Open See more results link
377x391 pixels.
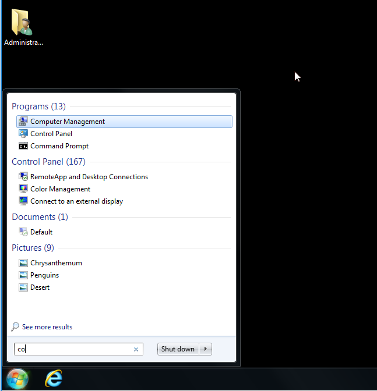coord(47,327)
